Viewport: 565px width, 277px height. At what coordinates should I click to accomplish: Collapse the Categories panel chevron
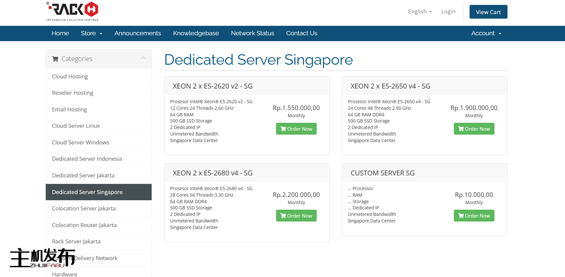pos(143,58)
